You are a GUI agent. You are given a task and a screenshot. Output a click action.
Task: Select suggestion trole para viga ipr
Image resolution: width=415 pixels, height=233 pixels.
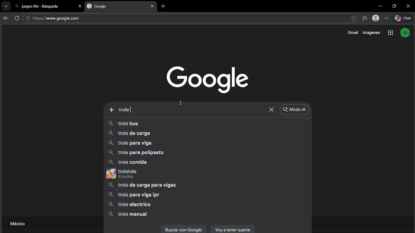[x=207, y=195]
